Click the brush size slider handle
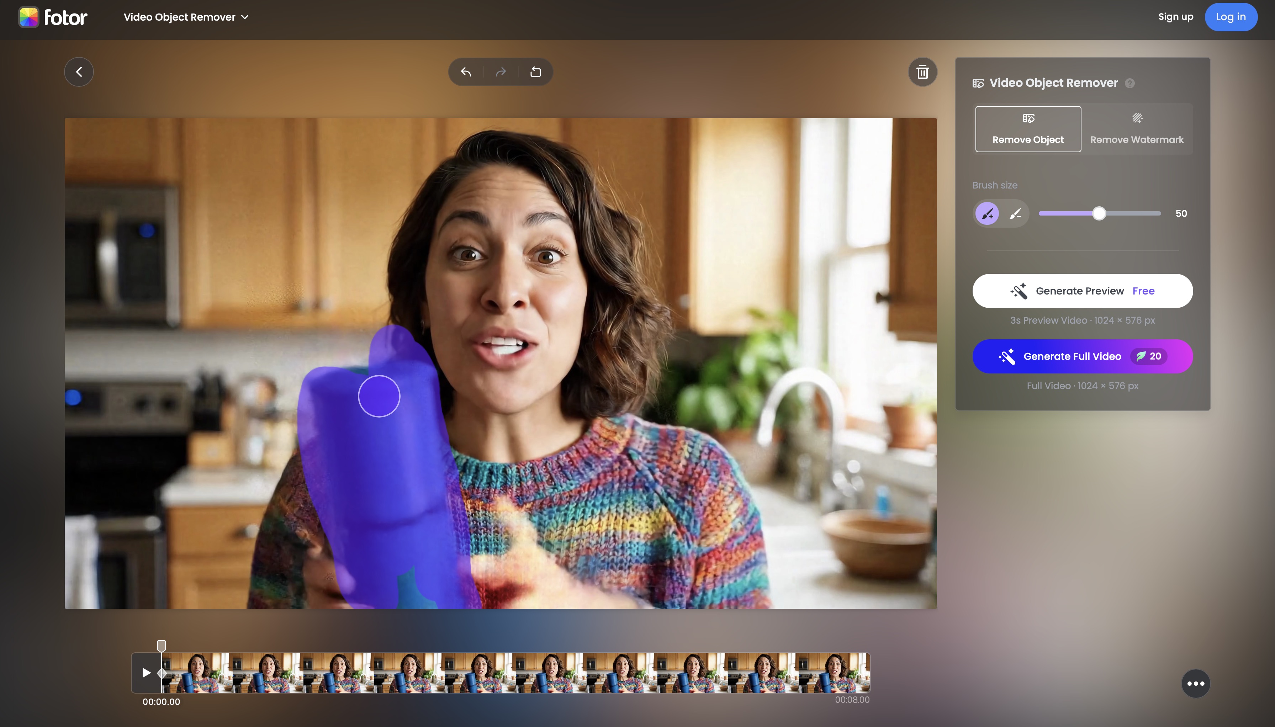 [x=1099, y=214]
